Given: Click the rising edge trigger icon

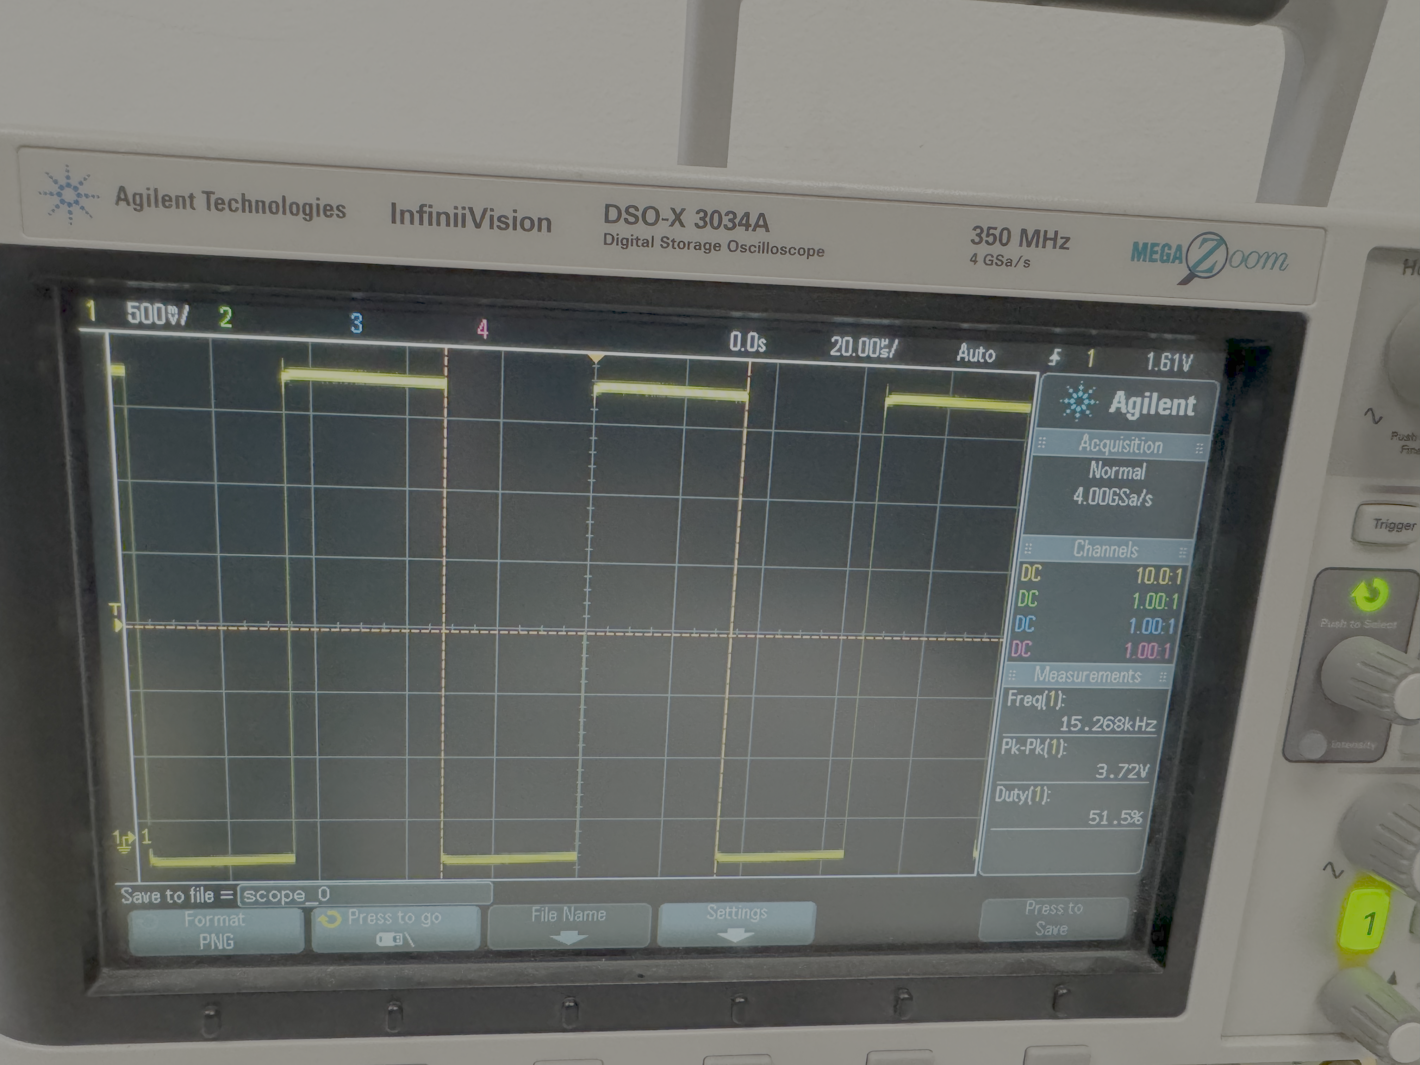Looking at the screenshot, I should click(1054, 357).
